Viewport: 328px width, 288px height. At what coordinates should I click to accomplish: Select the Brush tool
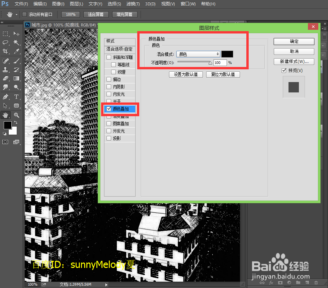[x=16, y=61]
